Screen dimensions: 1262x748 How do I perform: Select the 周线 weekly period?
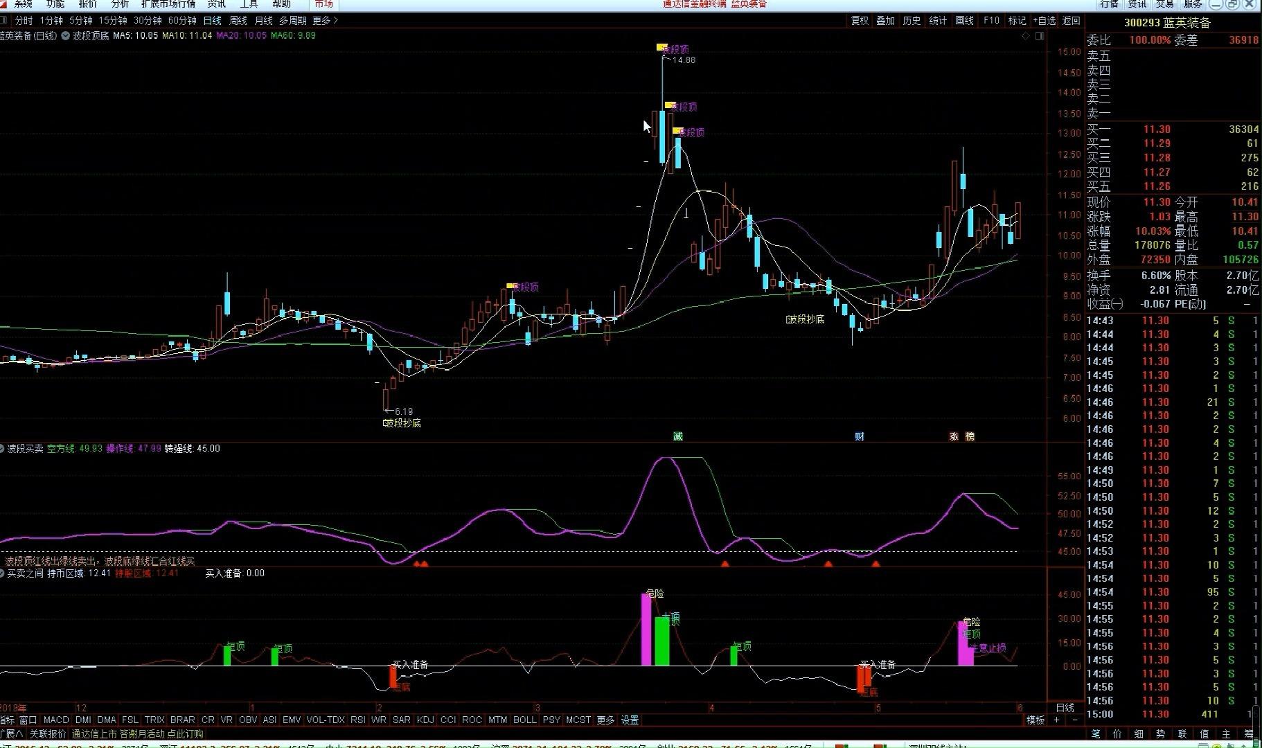tap(238, 21)
